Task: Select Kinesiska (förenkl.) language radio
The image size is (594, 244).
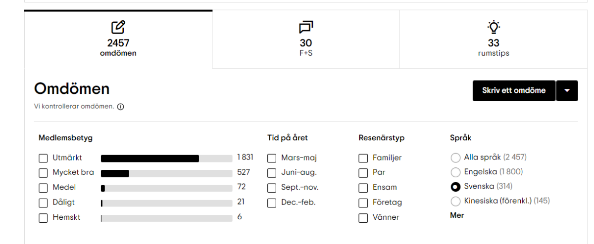Action: pyautogui.click(x=455, y=201)
